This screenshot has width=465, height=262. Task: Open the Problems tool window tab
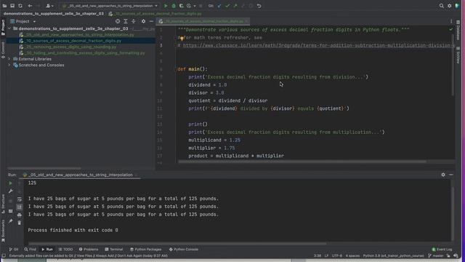tap(89, 250)
